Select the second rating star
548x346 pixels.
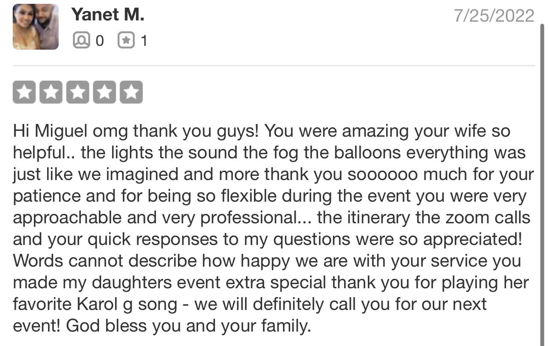point(51,92)
